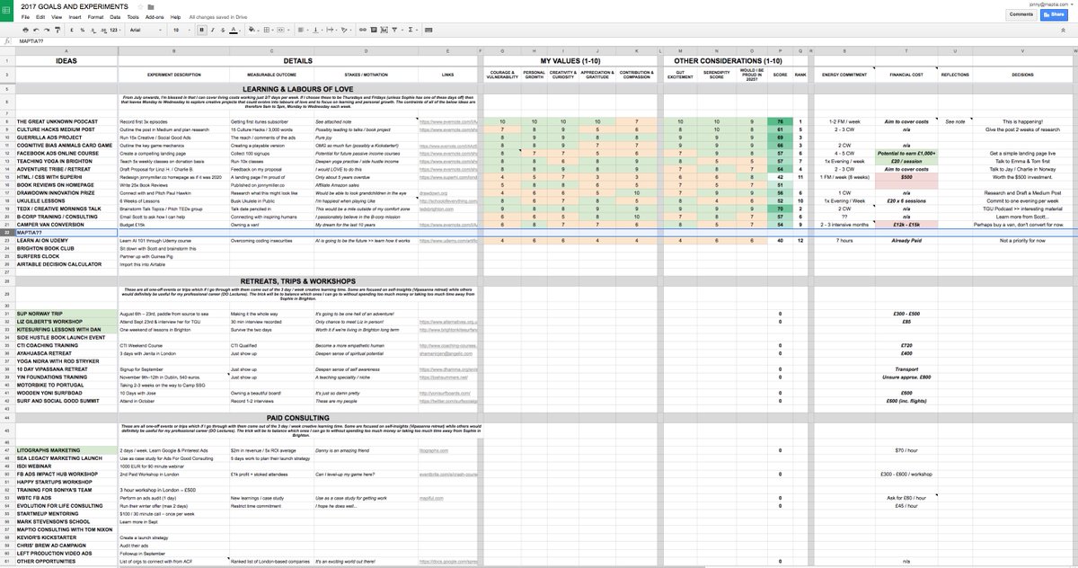Open the filter dropdown in toolbar
Viewport: 1078px width, 568px height.
[396, 30]
